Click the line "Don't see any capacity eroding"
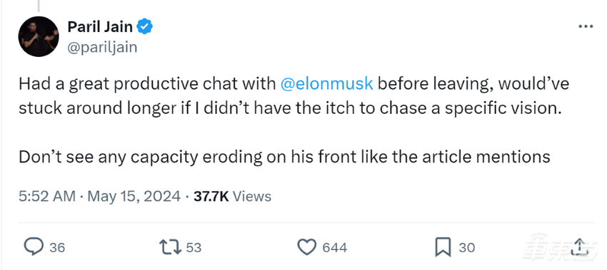The image size is (607, 270). tap(284, 157)
